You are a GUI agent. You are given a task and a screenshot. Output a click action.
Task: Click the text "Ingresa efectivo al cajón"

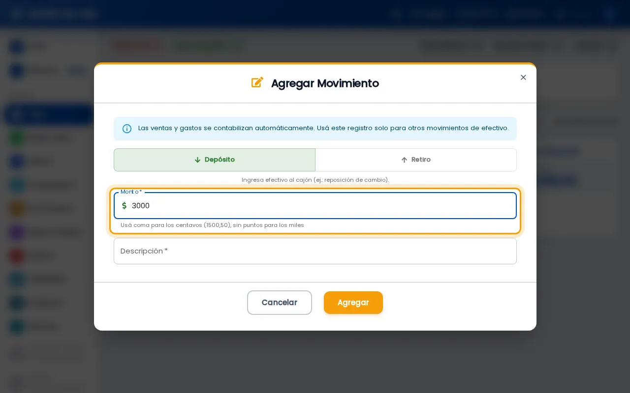tap(276, 180)
